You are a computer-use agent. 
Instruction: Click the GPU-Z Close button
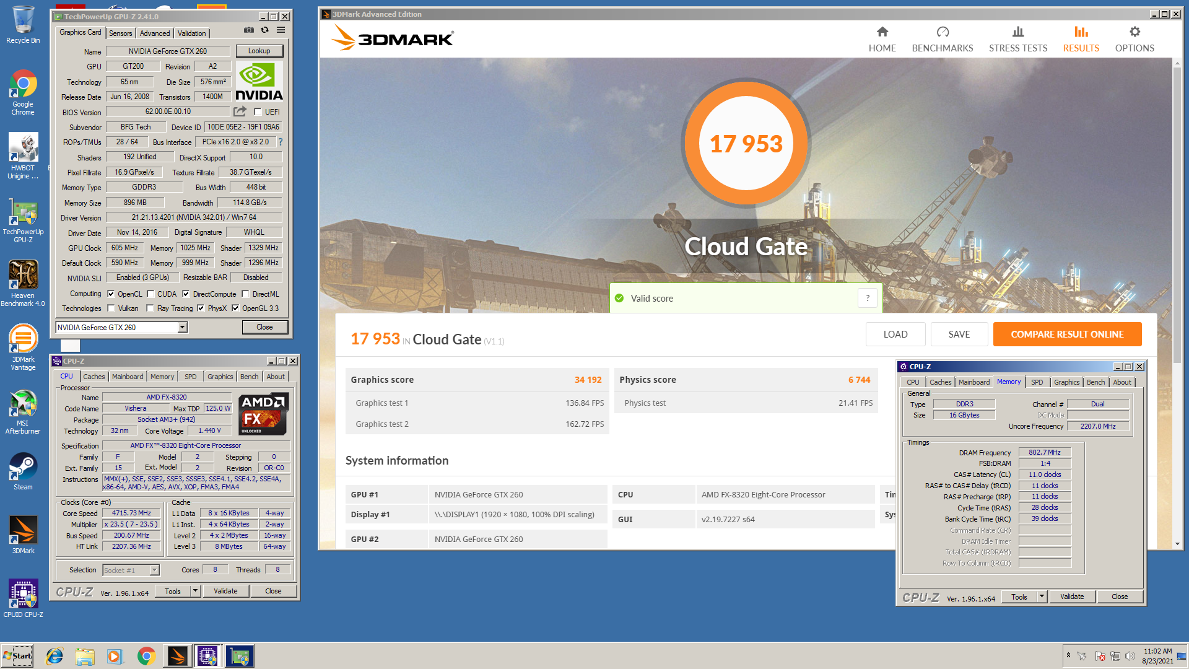pos(264,327)
